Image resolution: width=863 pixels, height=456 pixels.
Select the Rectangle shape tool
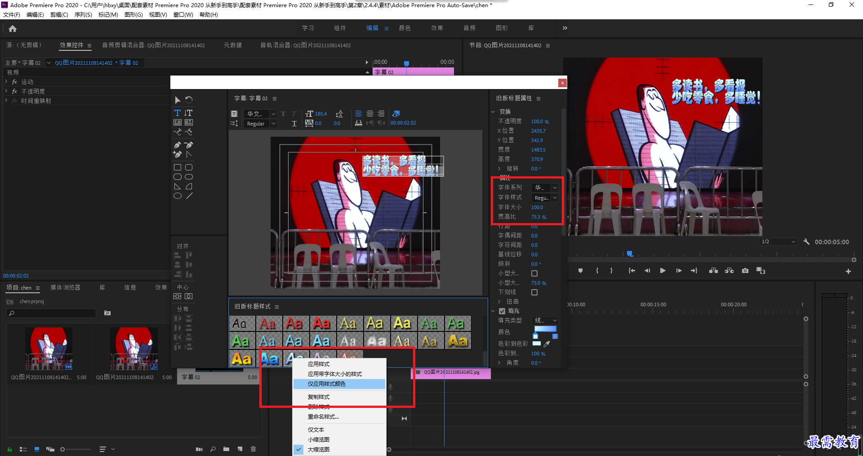(178, 167)
